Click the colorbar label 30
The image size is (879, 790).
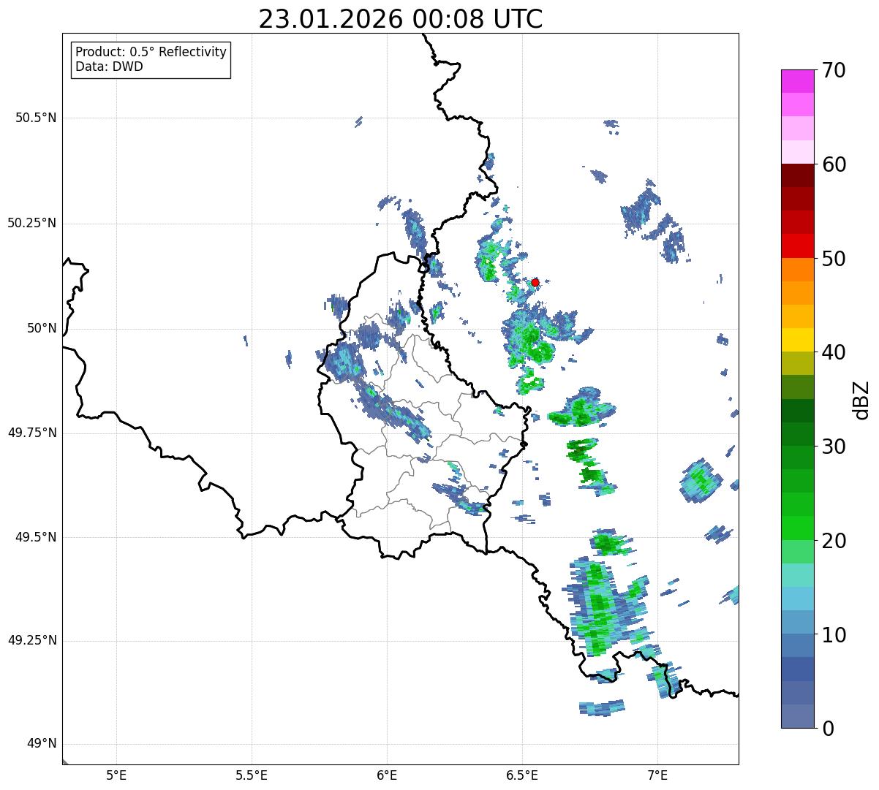834,447
